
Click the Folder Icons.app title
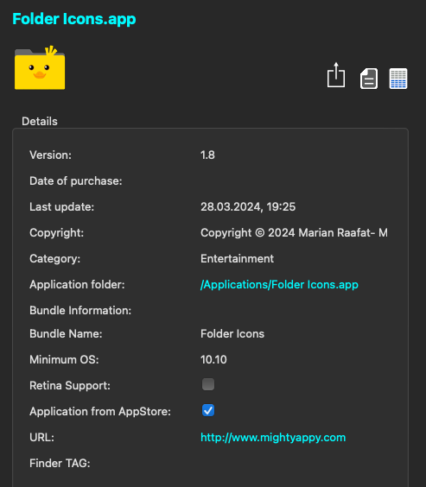[x=74, y=19]
